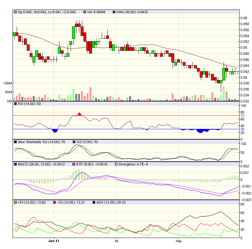This screenshot has height=249, width=252.
Task: Click the blue MACD legend swatch
Action: point(15,165)
